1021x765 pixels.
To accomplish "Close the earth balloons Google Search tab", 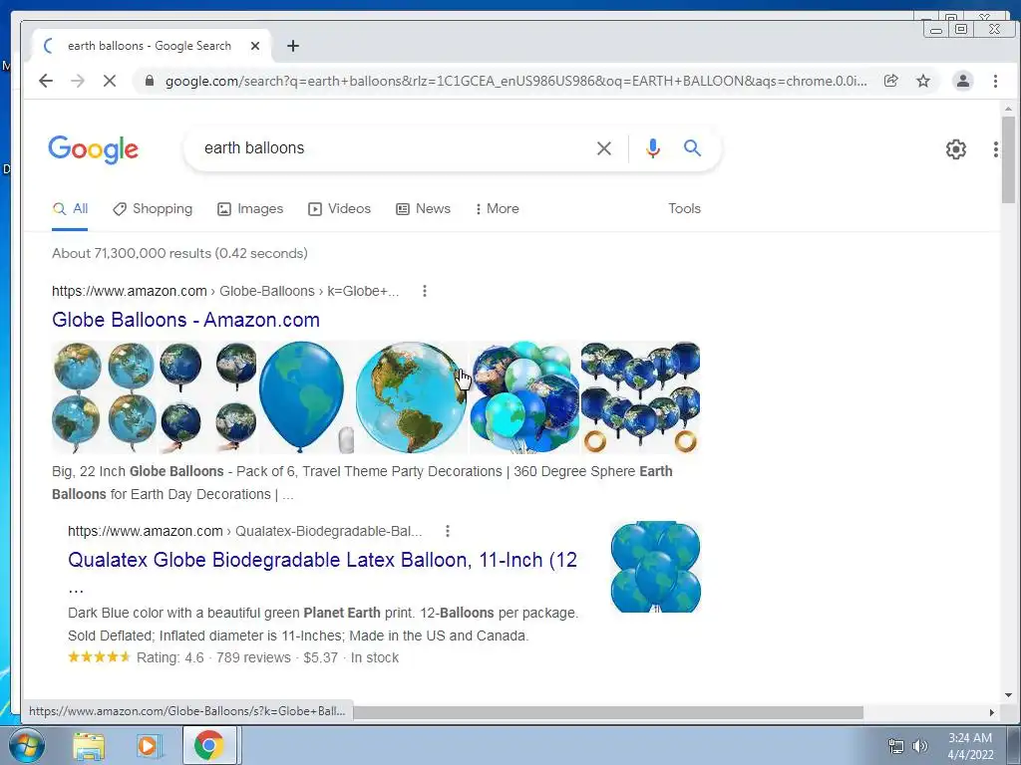I will click(x=255, y=46).
